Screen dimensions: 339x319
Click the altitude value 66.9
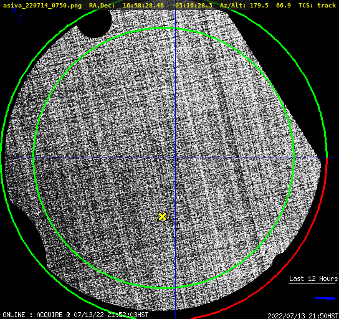(x=284, y=6)
